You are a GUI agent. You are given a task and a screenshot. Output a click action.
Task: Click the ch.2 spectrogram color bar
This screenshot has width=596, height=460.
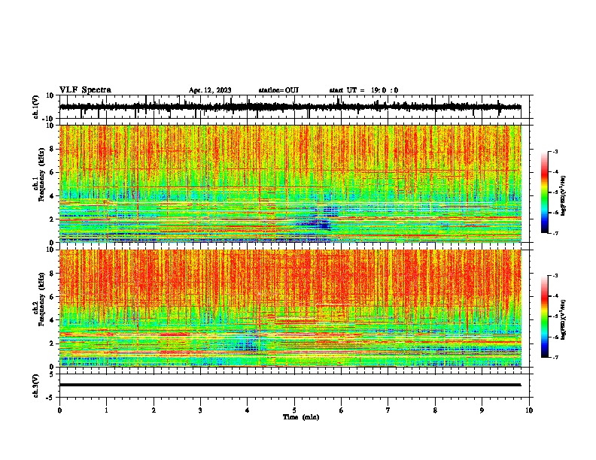pos(544,316)
